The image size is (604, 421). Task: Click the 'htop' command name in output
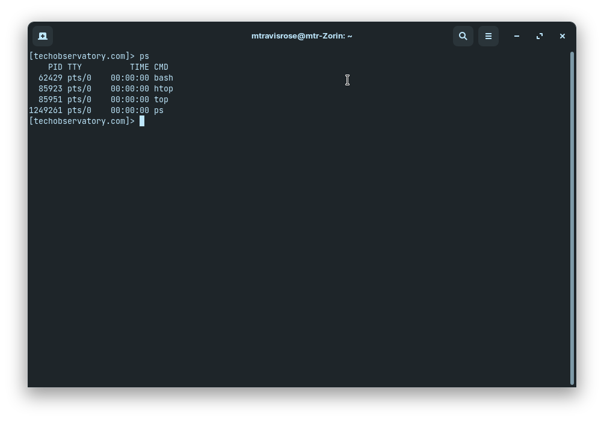tap(164, 89)
